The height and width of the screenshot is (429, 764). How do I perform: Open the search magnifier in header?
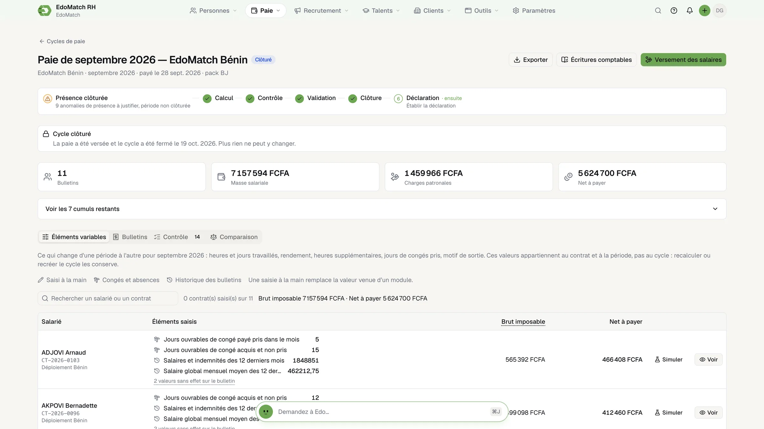(x=658, y=10)
